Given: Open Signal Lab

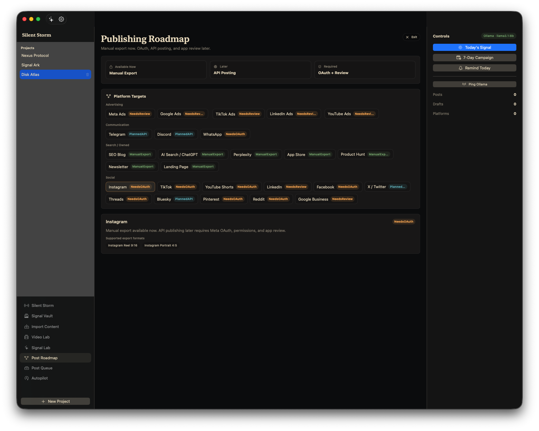Looking at the screenshot, I should tap(55, 348).
